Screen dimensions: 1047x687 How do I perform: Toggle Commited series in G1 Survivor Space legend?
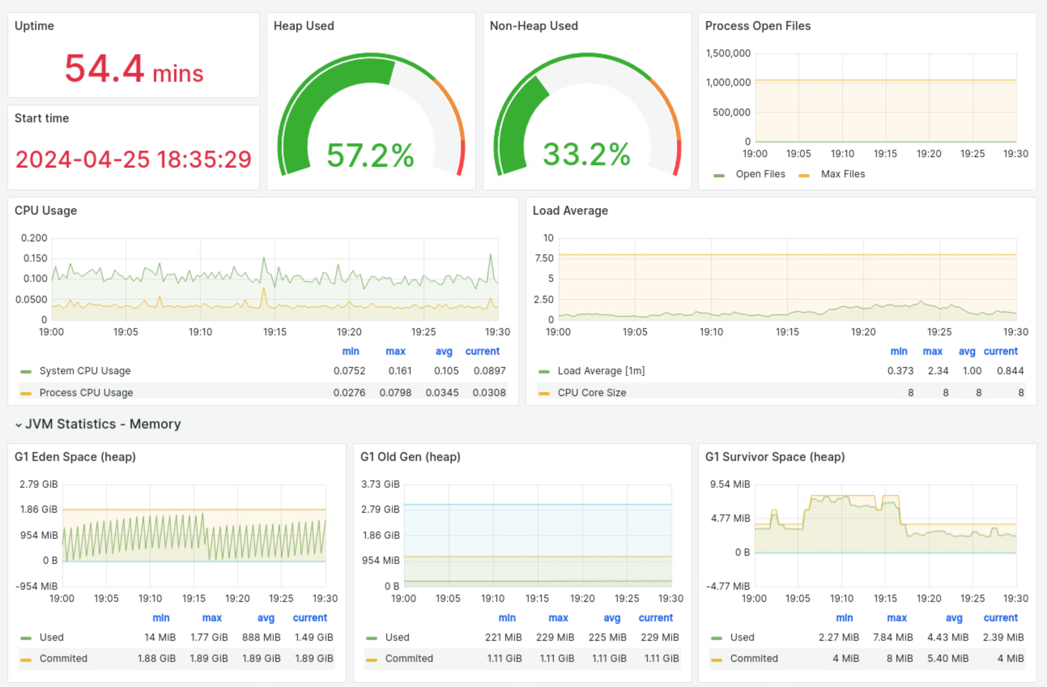(x=754, y=658)
